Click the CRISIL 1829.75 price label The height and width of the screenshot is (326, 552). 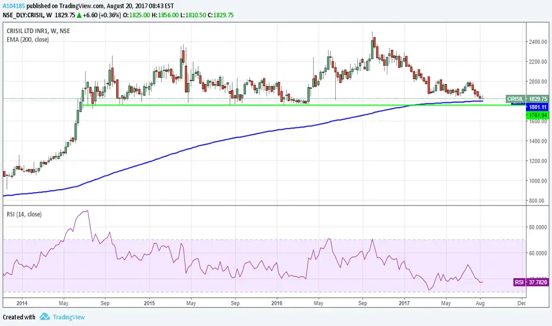527,98
